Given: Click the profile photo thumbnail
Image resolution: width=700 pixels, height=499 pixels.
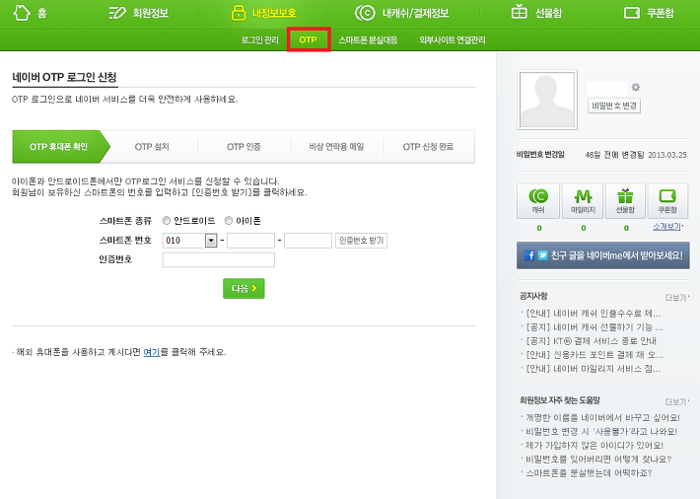Looking at the screenshot, I should coord(547,100).
